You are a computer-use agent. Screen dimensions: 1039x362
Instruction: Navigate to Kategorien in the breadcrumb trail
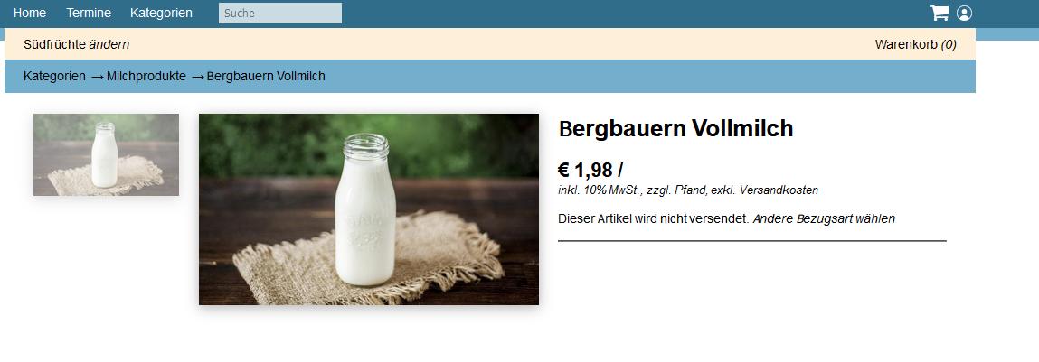tap(54, 76)
